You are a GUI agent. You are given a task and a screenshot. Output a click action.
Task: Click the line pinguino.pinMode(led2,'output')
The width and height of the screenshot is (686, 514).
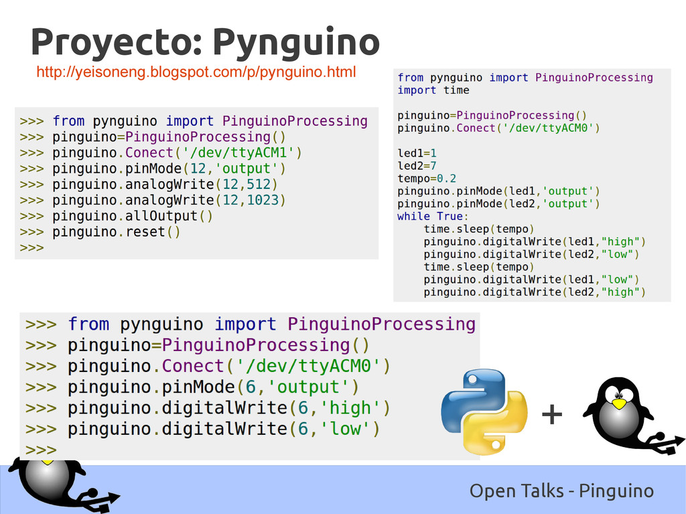(x=498, y=204)
